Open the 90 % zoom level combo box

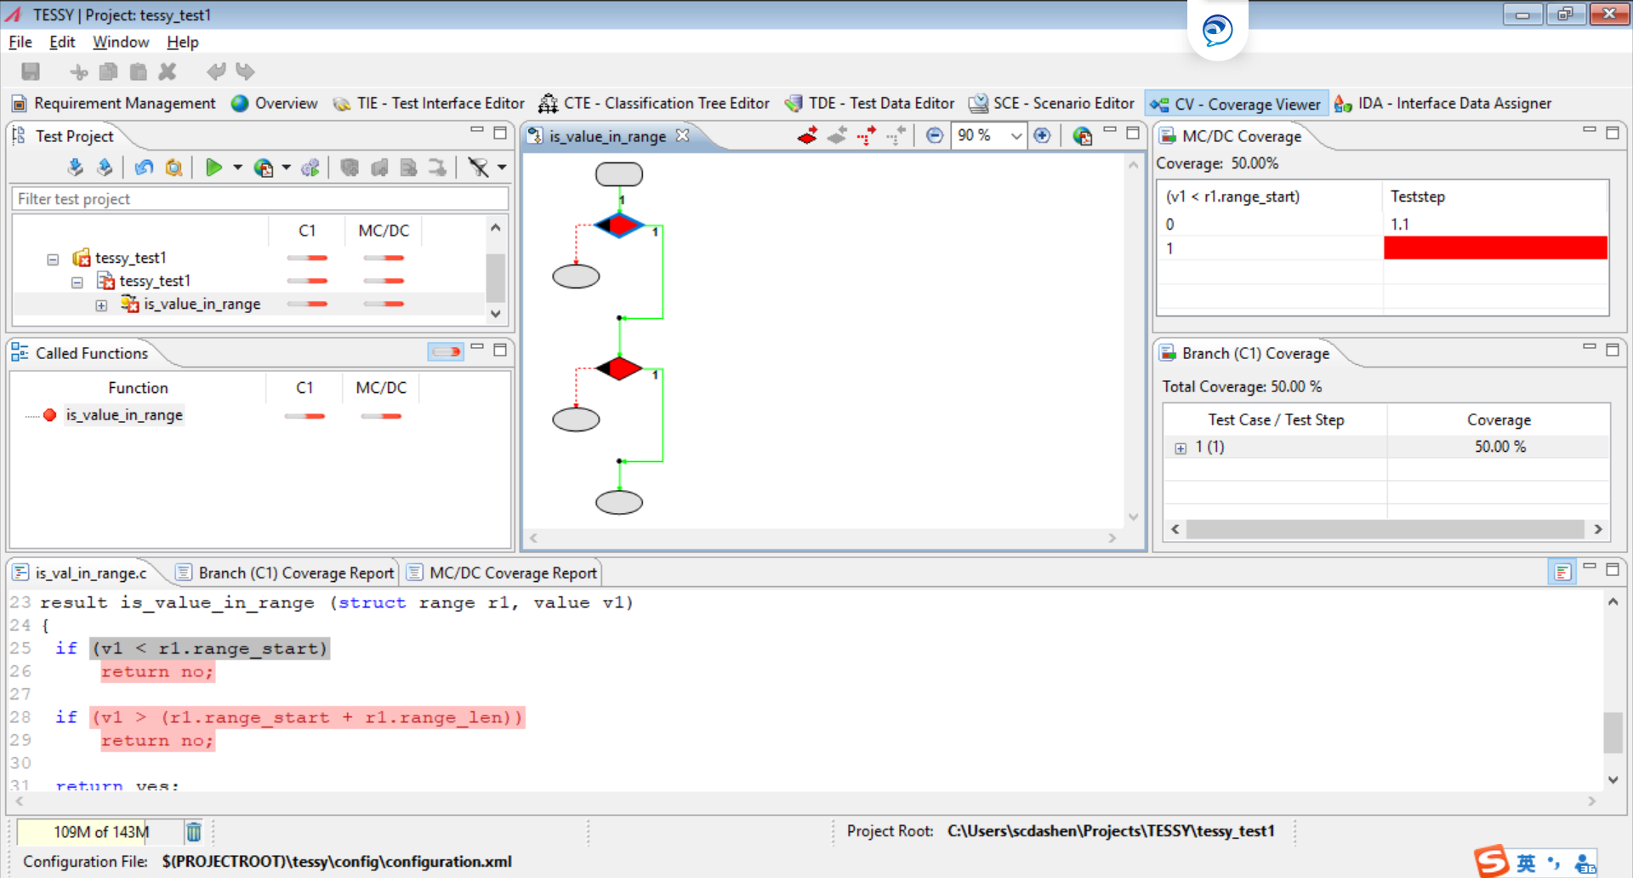pos(989,135)
